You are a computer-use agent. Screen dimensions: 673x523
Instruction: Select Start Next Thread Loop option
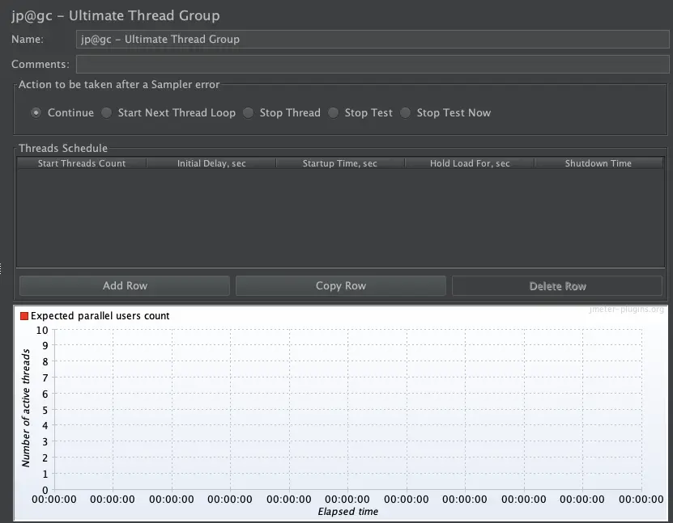(x=106, y=112)
